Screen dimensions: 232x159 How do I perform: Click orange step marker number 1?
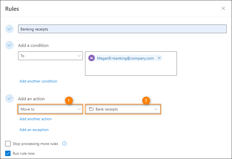point(69,101)
